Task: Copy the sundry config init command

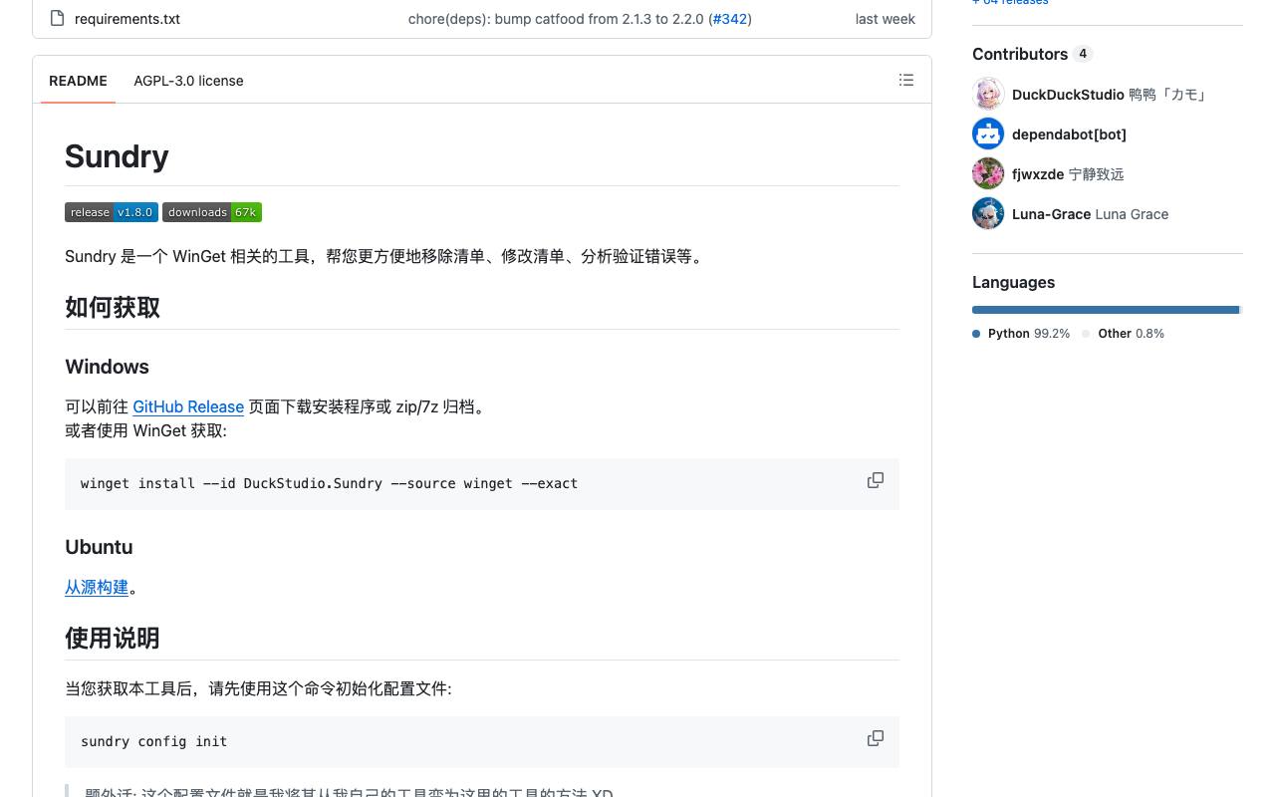Action: click(876, 738)
